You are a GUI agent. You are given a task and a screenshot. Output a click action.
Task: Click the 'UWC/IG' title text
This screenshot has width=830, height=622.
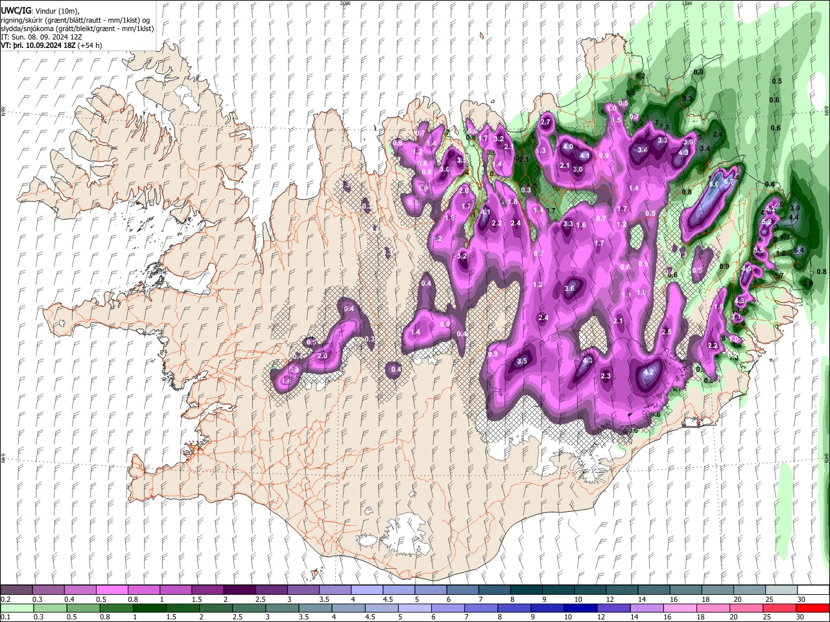16,10
